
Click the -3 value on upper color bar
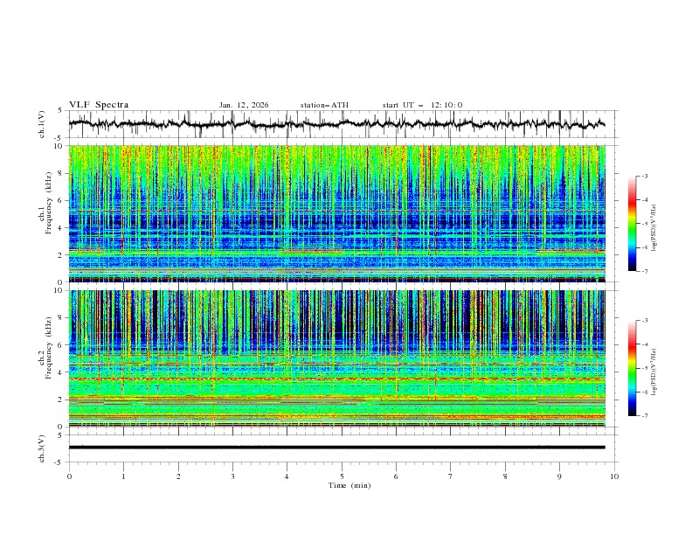(x=644, y=177)
